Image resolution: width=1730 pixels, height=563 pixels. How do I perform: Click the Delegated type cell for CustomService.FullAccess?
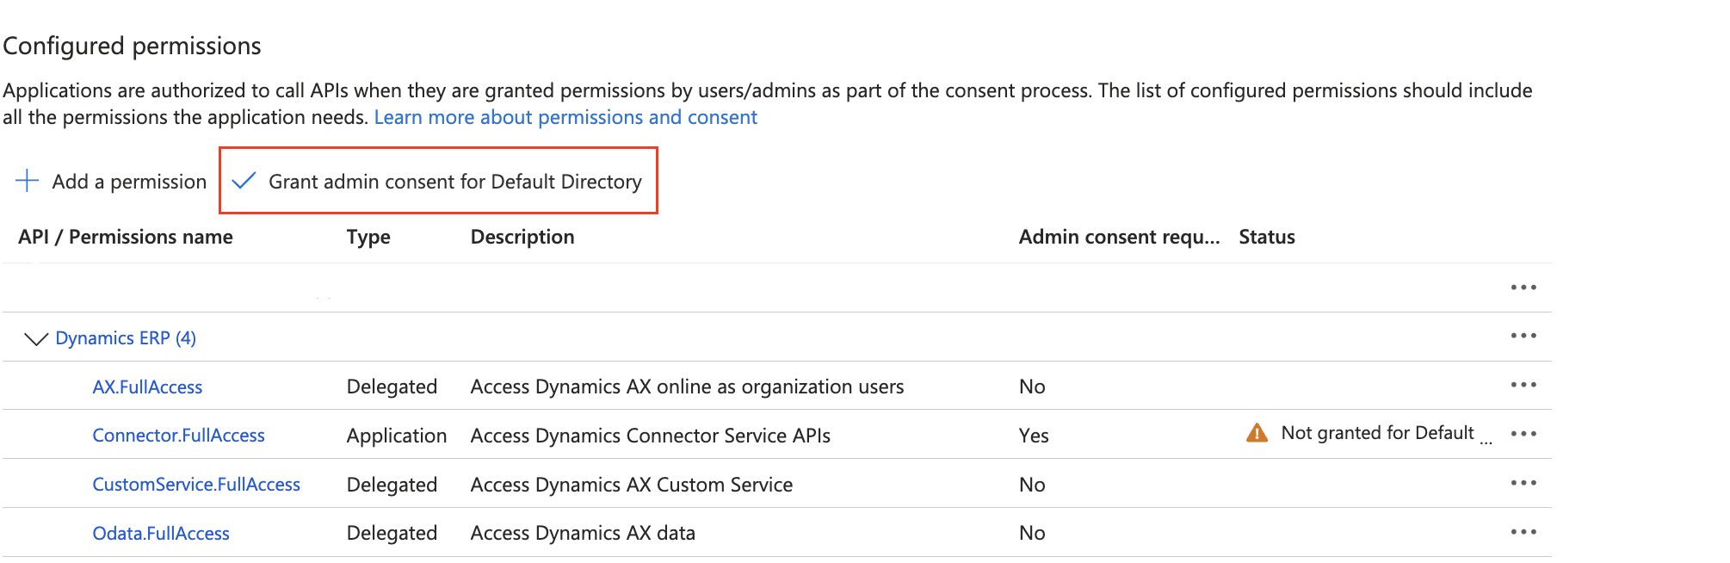pos(392,485)
